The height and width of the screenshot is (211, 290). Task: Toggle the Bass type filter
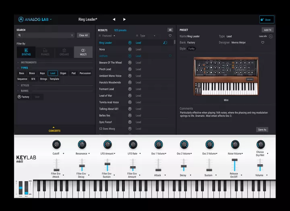click(x=22, y=73)
